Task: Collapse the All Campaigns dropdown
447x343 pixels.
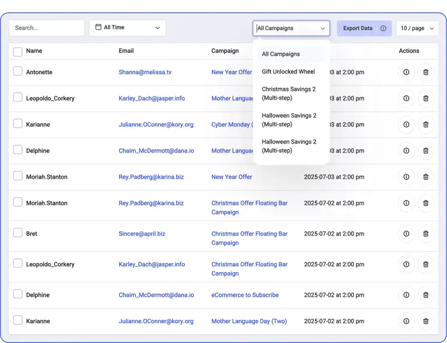Action: click(x=291, y=28)
